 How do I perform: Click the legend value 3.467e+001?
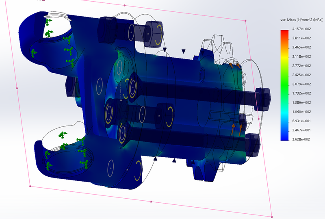tap(301, 130)
